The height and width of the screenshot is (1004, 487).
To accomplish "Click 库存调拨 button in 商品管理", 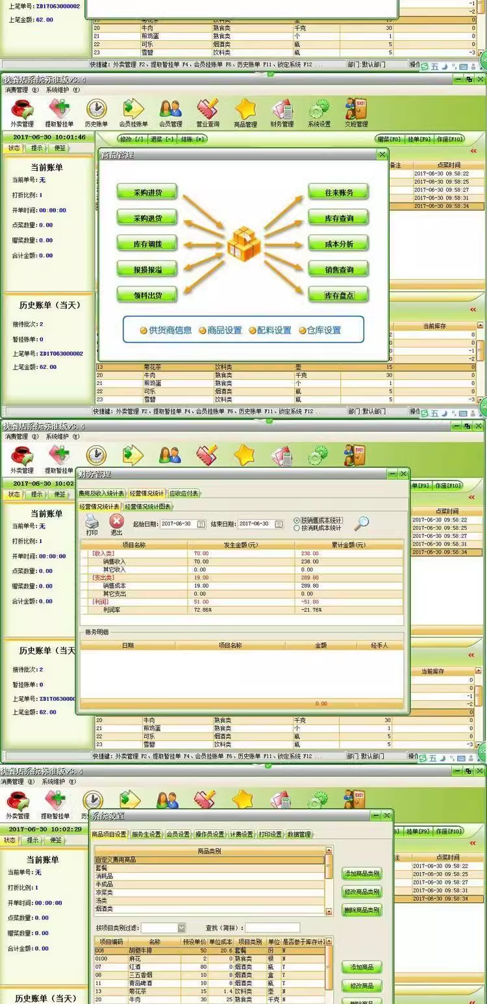I will click(147, 244).
